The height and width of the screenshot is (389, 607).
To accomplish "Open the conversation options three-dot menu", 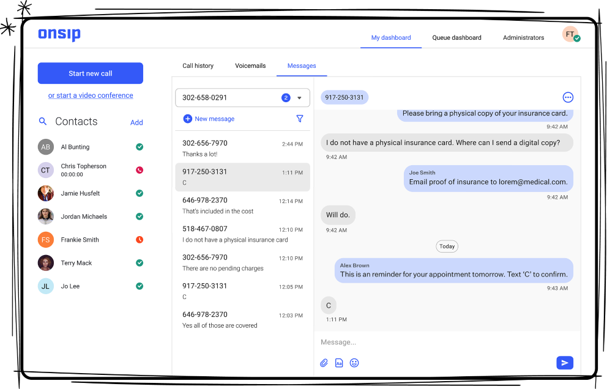I will [x=568, y=97].
